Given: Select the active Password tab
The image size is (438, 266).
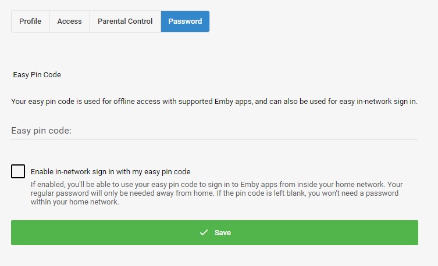Looking at the screenshot, I should pyautogui.click(x=185, y=21).
